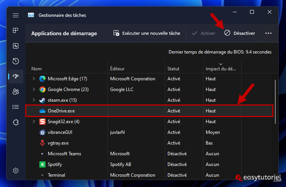Screen dimensions: 286x187
Task: Expand the Google Chrome (23) group
Action: (x=34, y=89)
